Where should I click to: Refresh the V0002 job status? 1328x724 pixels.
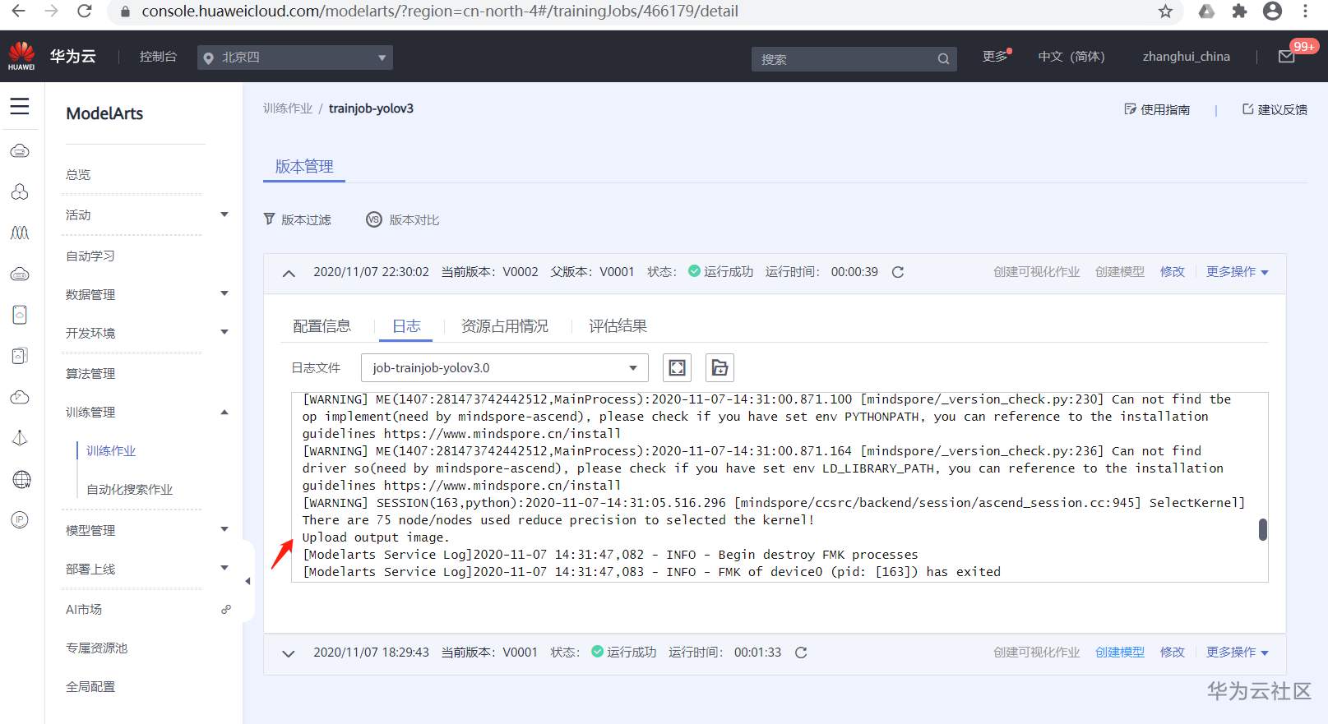click(898, 272)
